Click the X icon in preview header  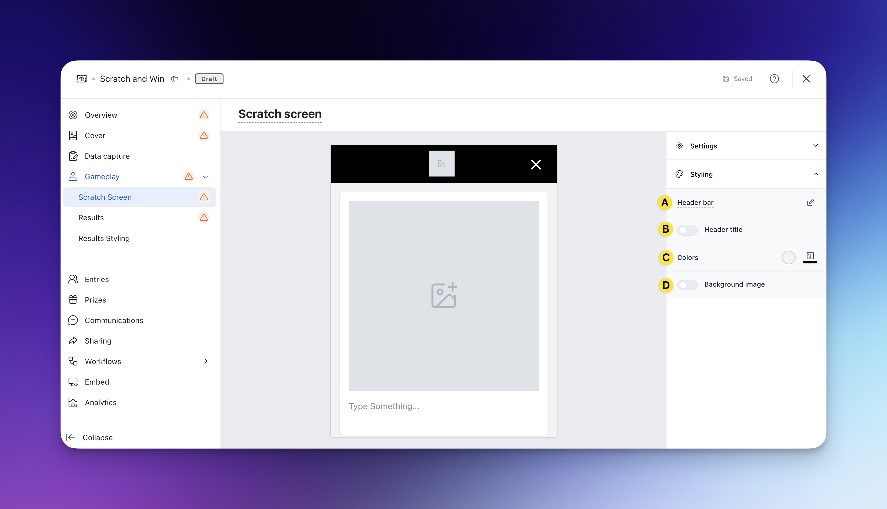point(536,164)
